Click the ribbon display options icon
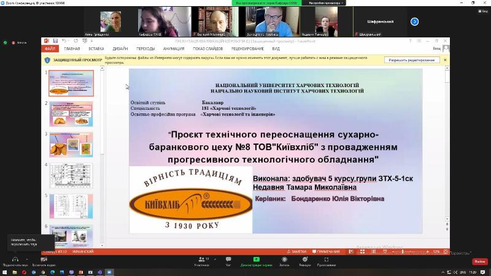This screenshot has width=491, height=276. click(419, 41)
